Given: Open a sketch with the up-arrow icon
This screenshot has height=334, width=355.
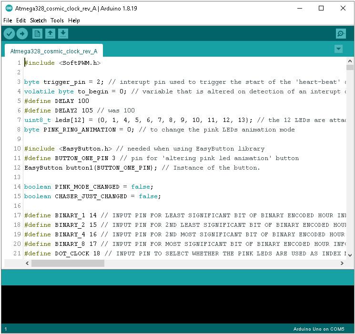Looking at the screenshot, I should [x=50, y=34].
